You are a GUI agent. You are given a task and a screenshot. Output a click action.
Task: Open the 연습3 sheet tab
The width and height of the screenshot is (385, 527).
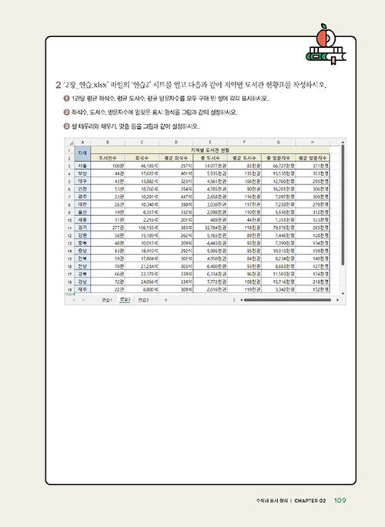click(143, 300)
